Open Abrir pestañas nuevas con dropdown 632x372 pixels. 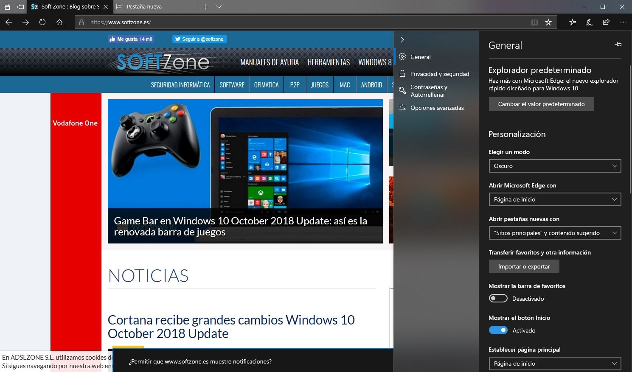[555, 233]
